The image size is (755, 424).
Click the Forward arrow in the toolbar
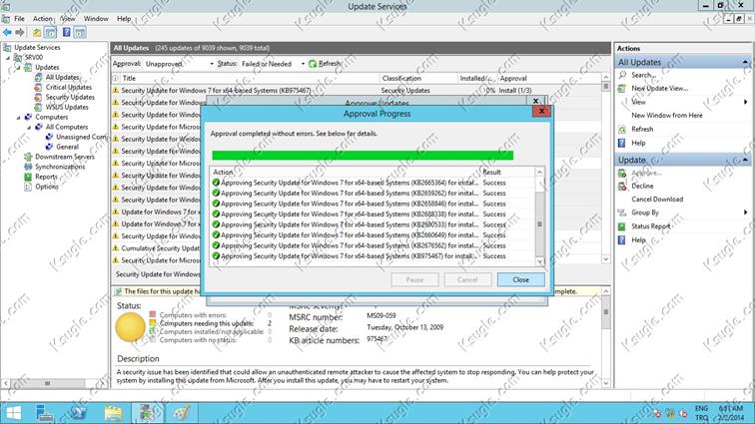(20, 32)
